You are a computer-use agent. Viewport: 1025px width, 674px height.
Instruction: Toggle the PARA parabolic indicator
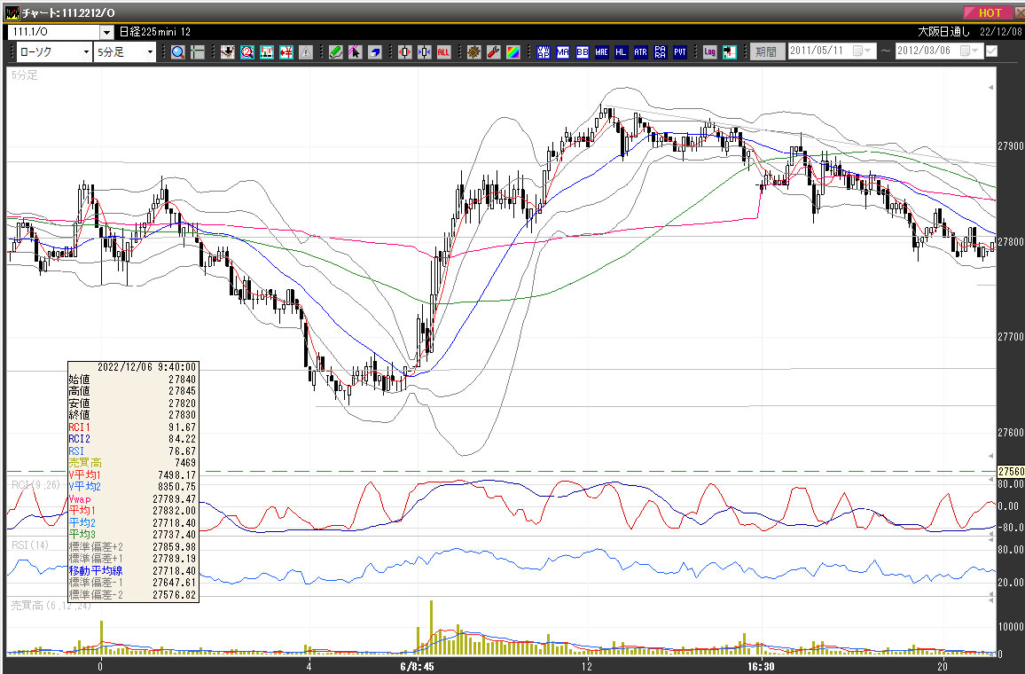[x=661, y=52]
